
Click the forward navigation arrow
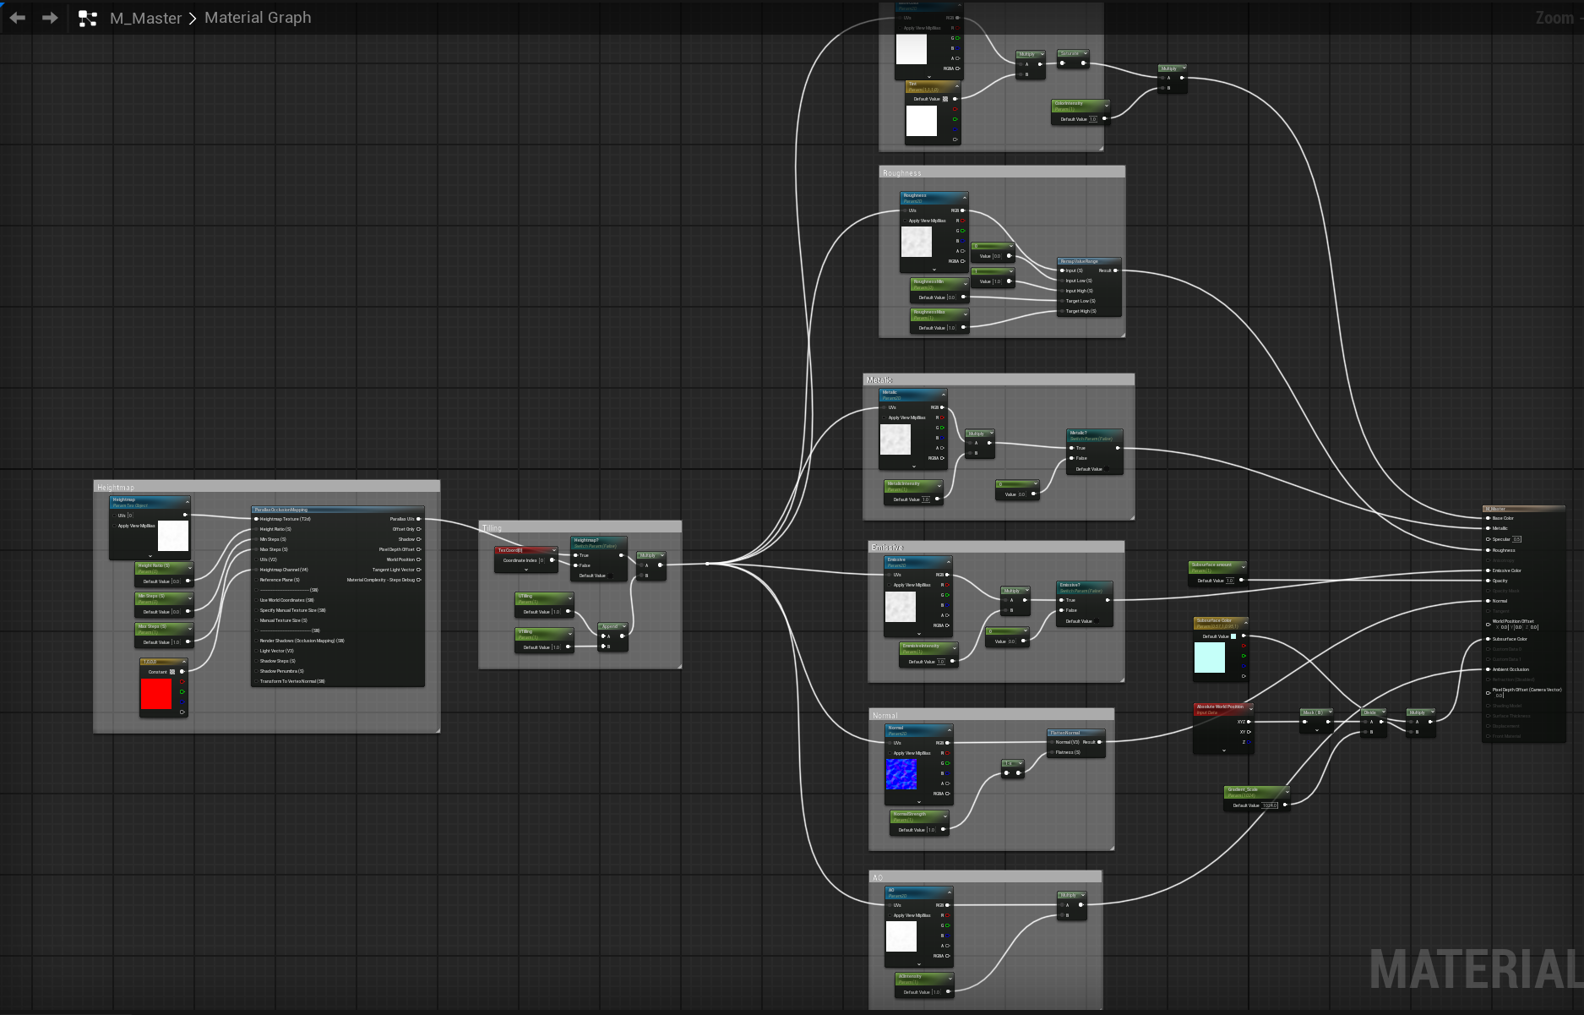50,18
